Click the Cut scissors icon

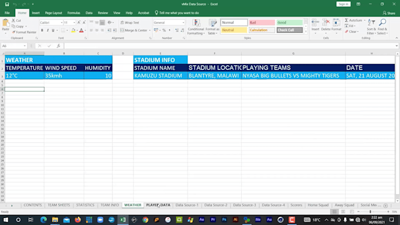14,21
